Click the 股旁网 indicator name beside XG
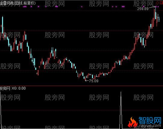 tap(5, 88)
